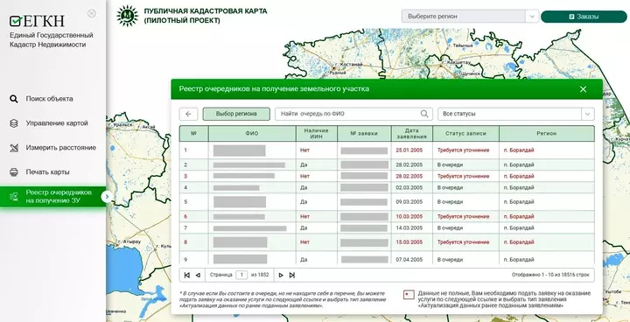This screenshot has width=630, height=322.
Task: Click В очереди status in row 2
Action: (450, 164)
